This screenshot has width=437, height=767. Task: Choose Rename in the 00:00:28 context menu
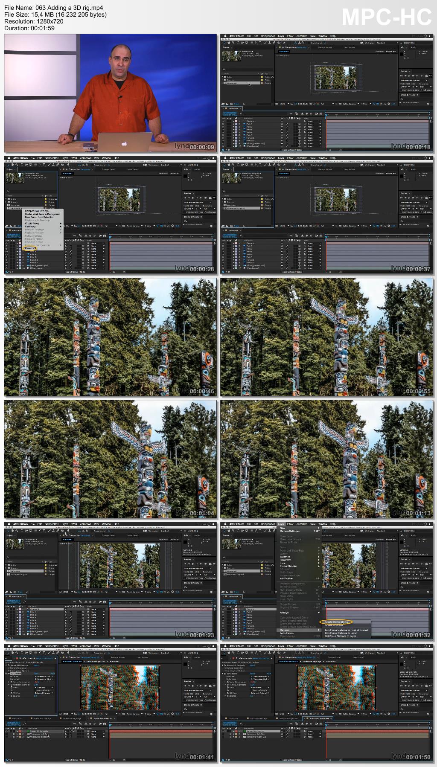tap(29, 248)
